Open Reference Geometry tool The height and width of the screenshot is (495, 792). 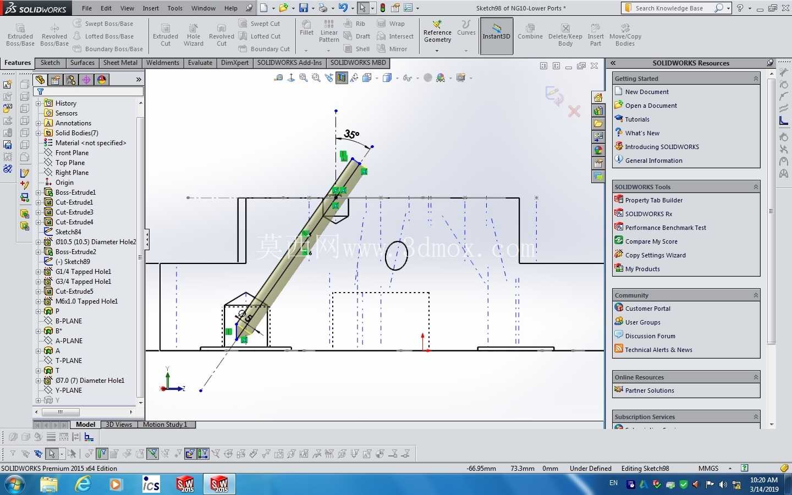(437, 32)
